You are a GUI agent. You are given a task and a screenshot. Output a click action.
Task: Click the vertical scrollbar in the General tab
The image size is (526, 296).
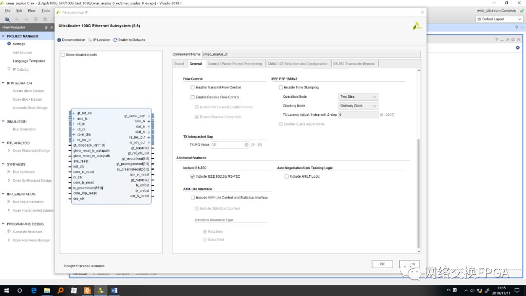click(418, 193)
